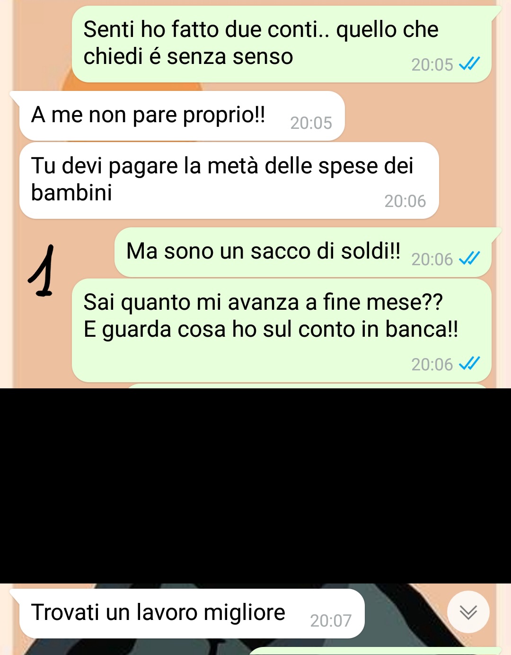The image size is (511, 655).
Task: Select the 'Trovati un lavoro migliore' message
Action: pyautogui.click(x=192, y=613)
